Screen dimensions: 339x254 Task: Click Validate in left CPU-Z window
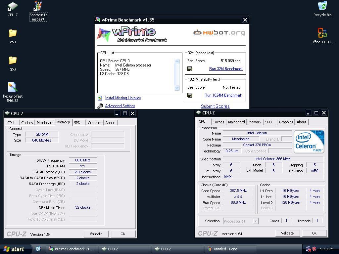point(96,234)
